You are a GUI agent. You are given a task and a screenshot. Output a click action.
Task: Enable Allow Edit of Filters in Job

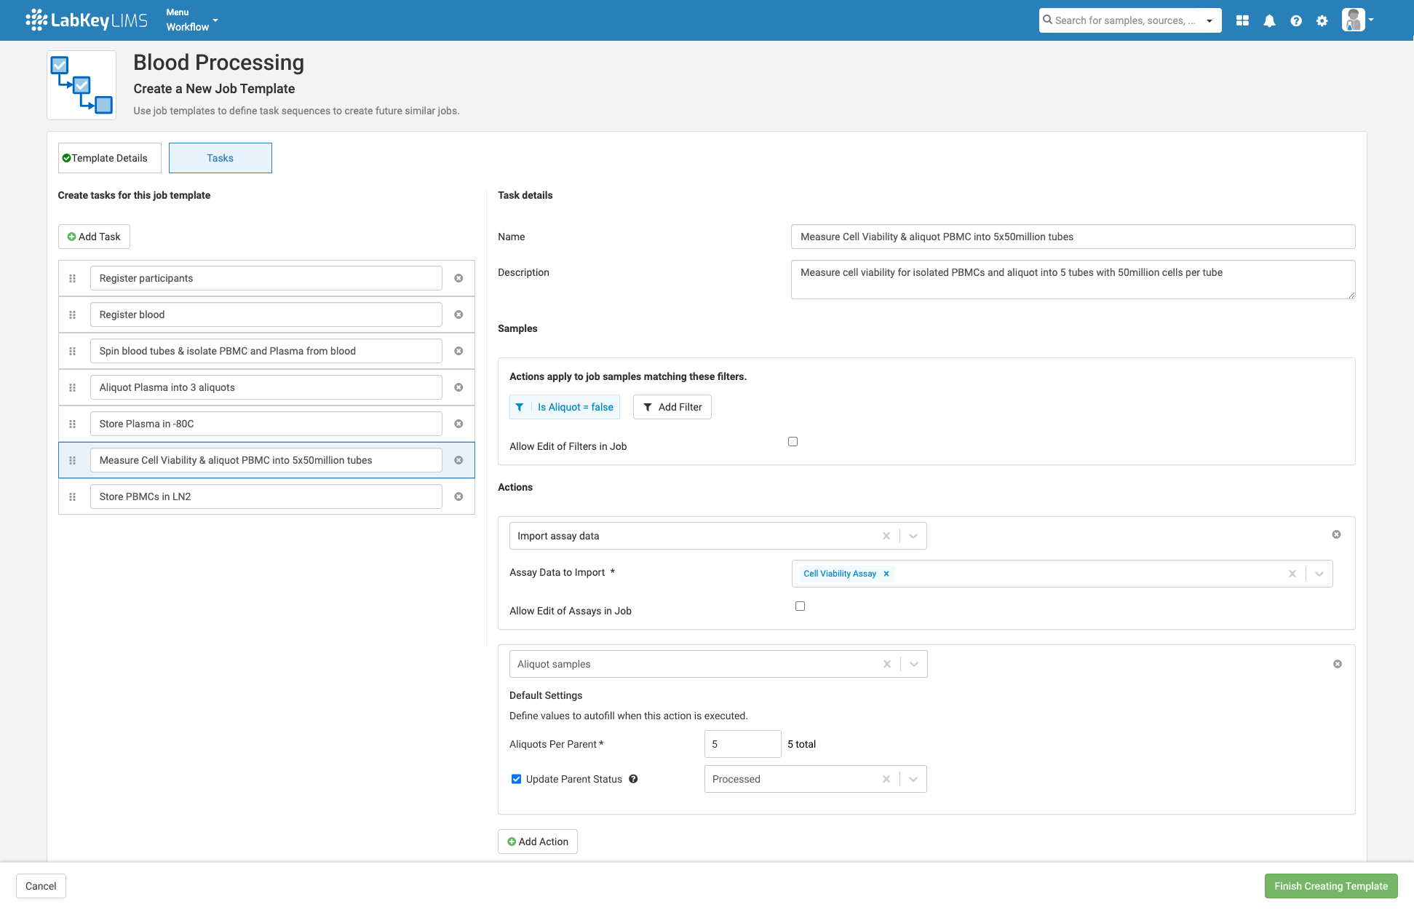[x=793, y=442]
